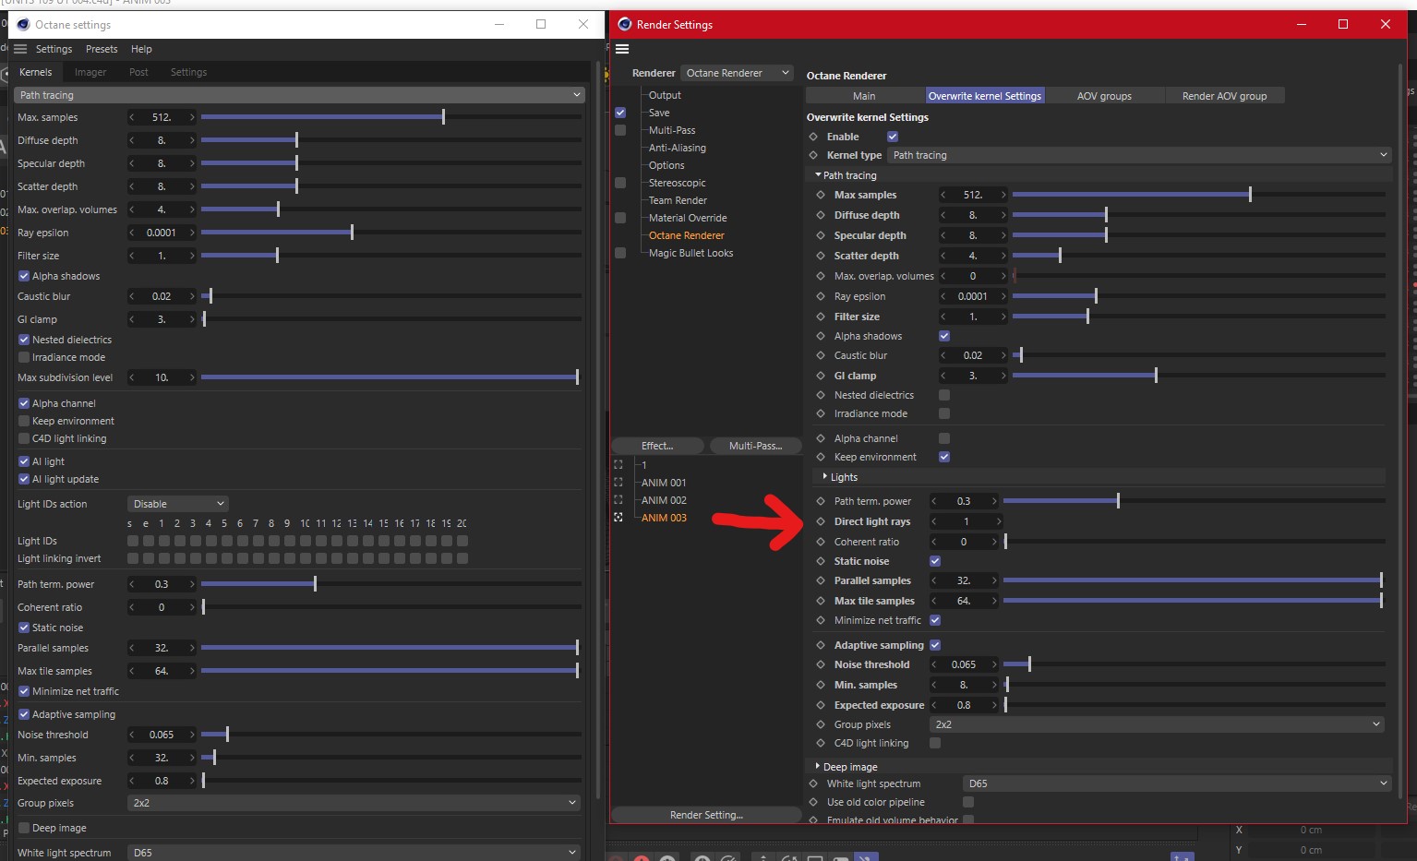Click keyframe diamond next to Max samples
Viewport: 1417px width, 861px height.
tap(821, 195)
